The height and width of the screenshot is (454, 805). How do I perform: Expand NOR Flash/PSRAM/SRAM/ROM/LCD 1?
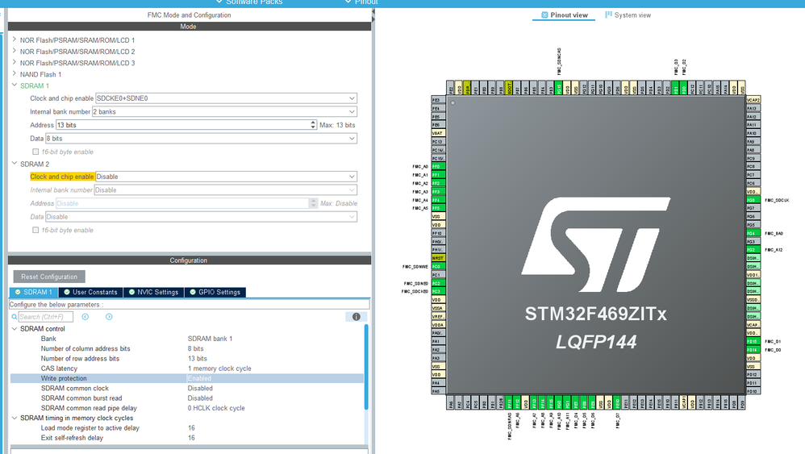[15, 40]
